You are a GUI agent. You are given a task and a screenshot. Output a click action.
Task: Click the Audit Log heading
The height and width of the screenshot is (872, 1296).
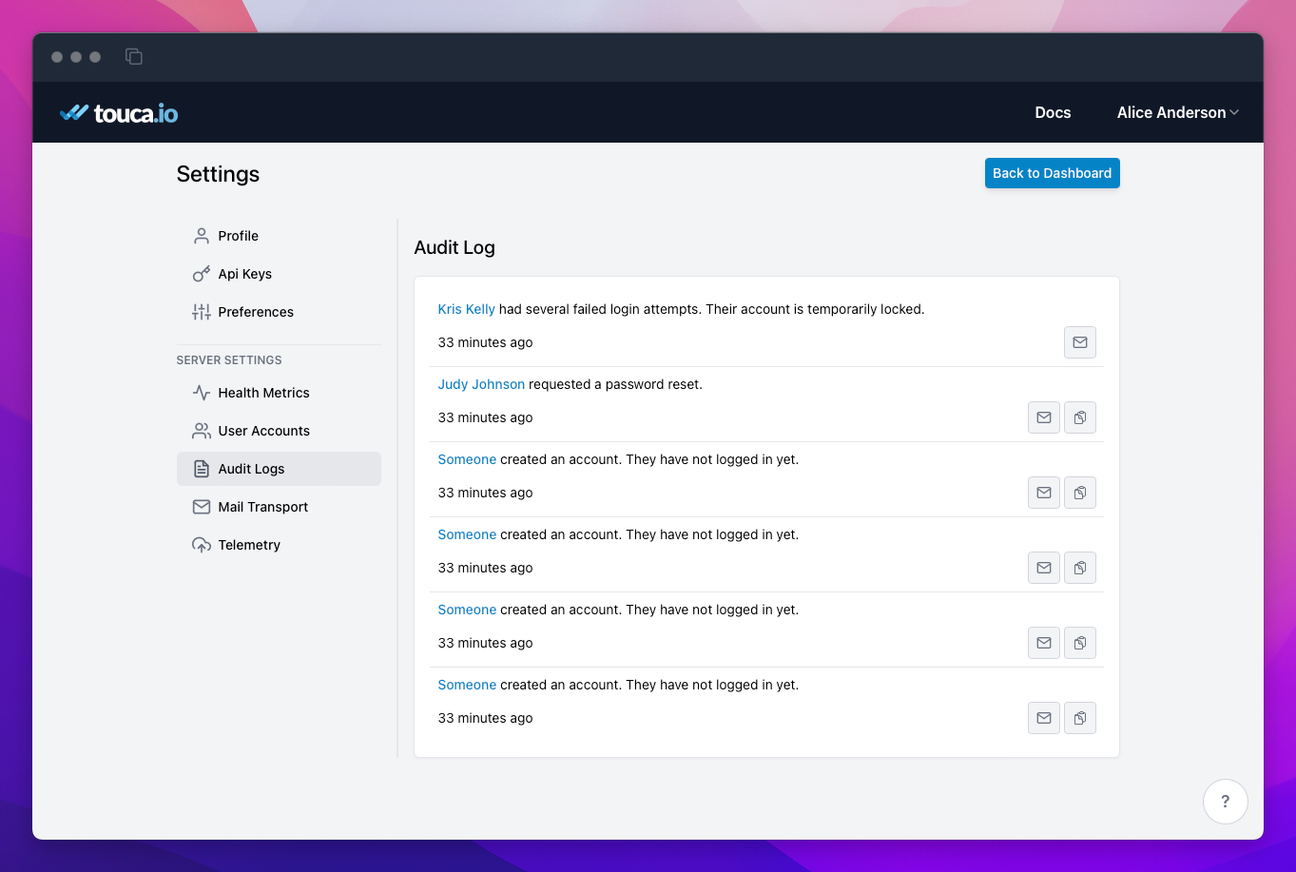[455, 247]
